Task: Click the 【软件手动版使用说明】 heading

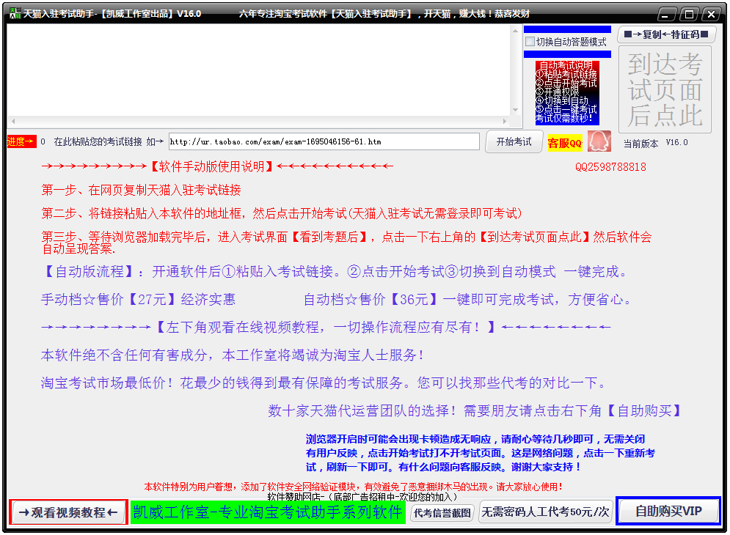Action: (x=212, y=166)
